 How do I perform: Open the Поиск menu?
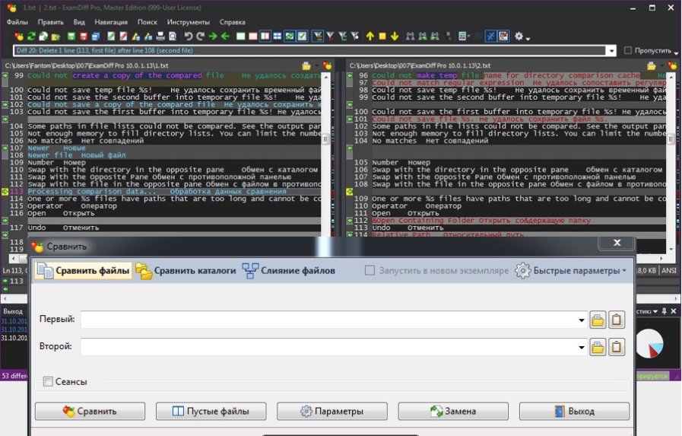click(x=148, y=22)
